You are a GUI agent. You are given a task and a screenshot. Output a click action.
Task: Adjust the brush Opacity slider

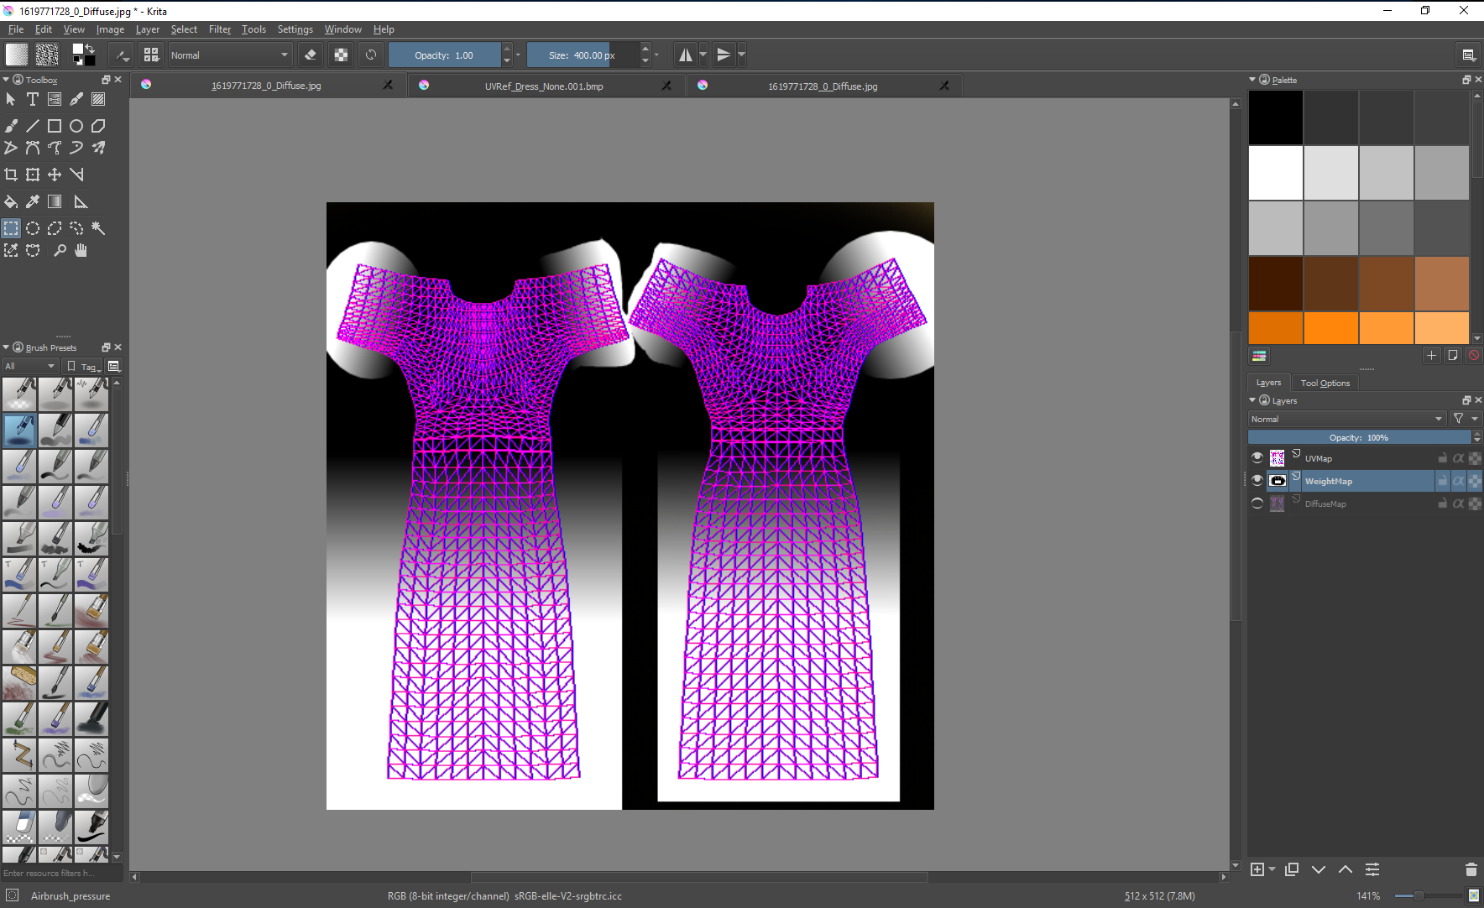pos(445,55)
